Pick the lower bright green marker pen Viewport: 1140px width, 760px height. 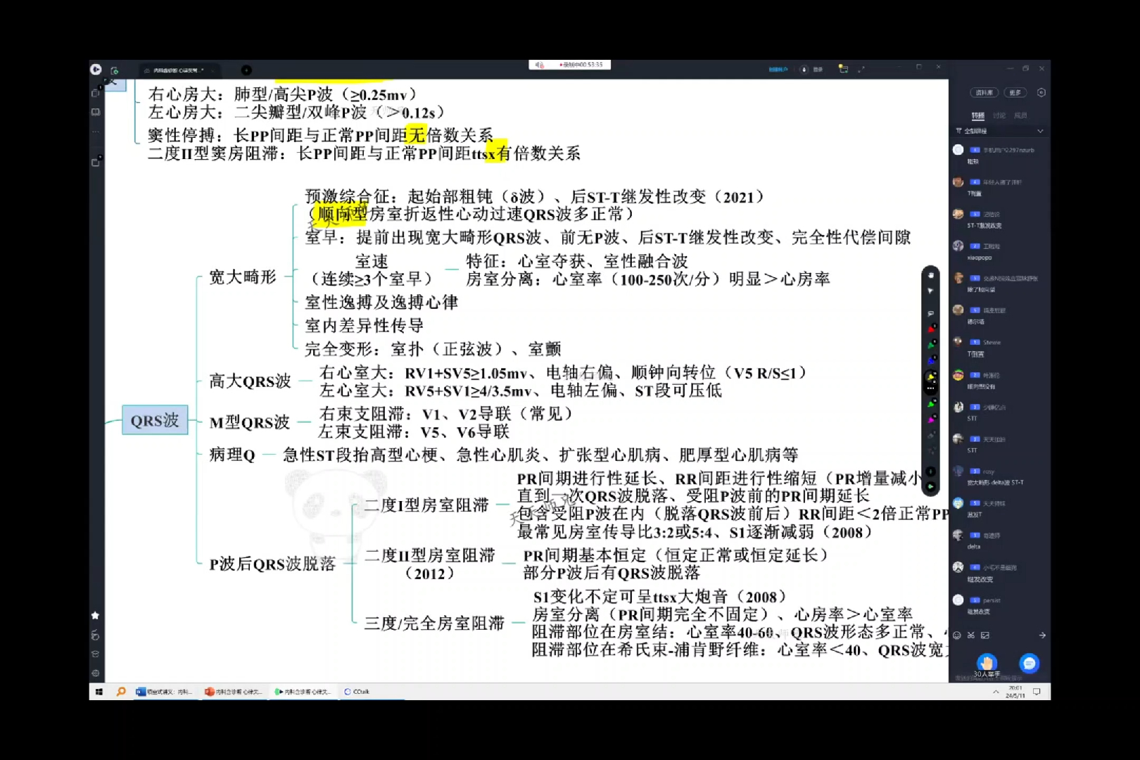click(930, 404)
